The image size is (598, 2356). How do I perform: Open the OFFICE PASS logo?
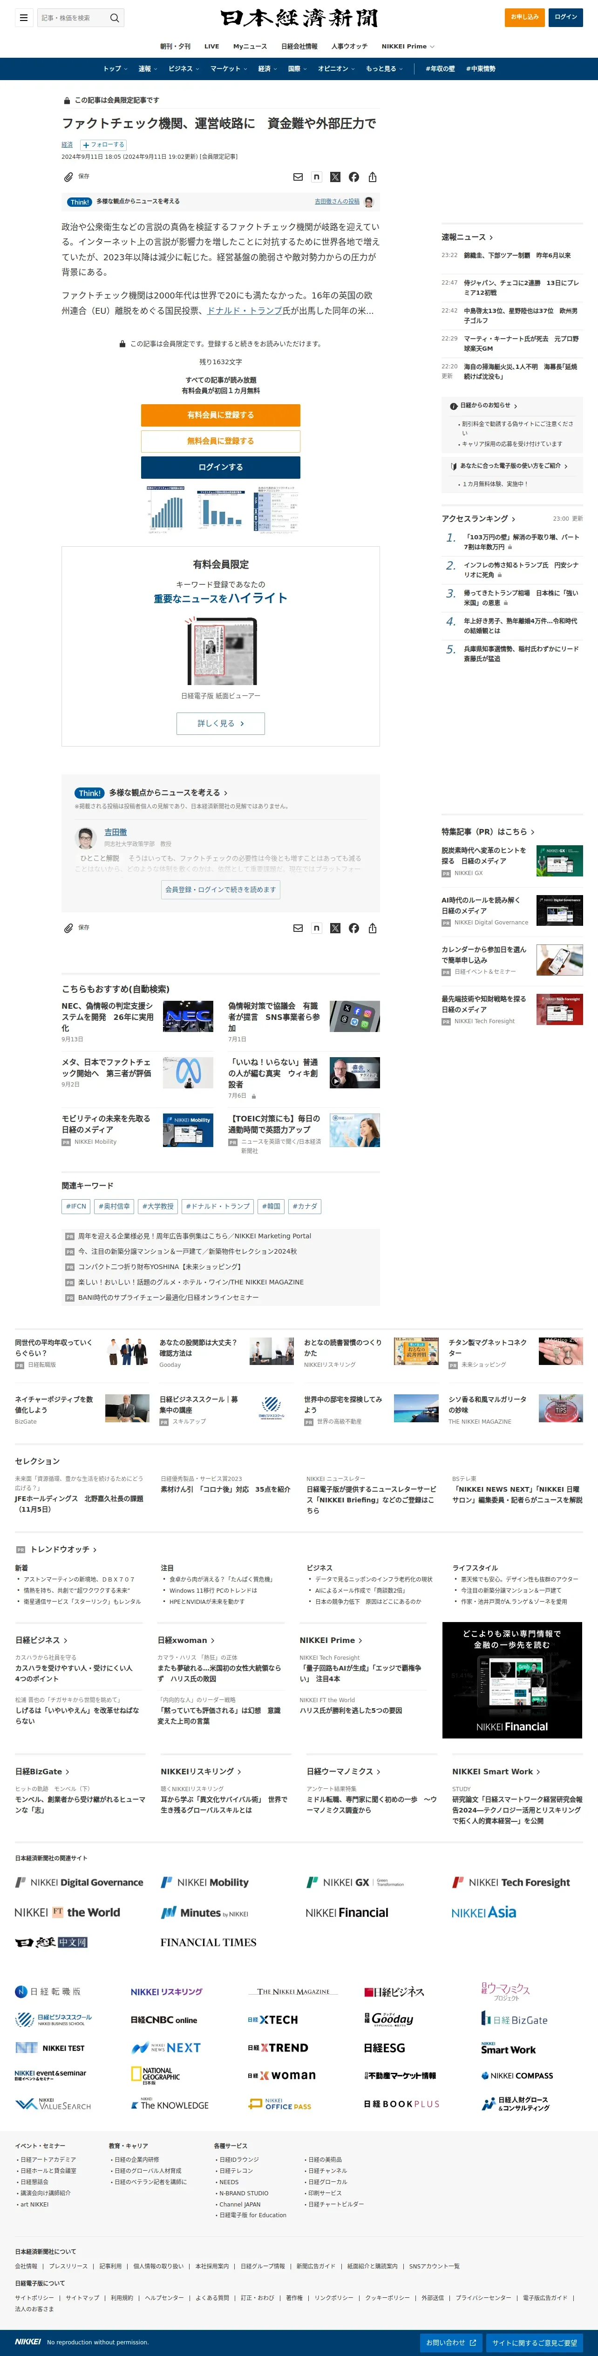(x=280, y=2104)
